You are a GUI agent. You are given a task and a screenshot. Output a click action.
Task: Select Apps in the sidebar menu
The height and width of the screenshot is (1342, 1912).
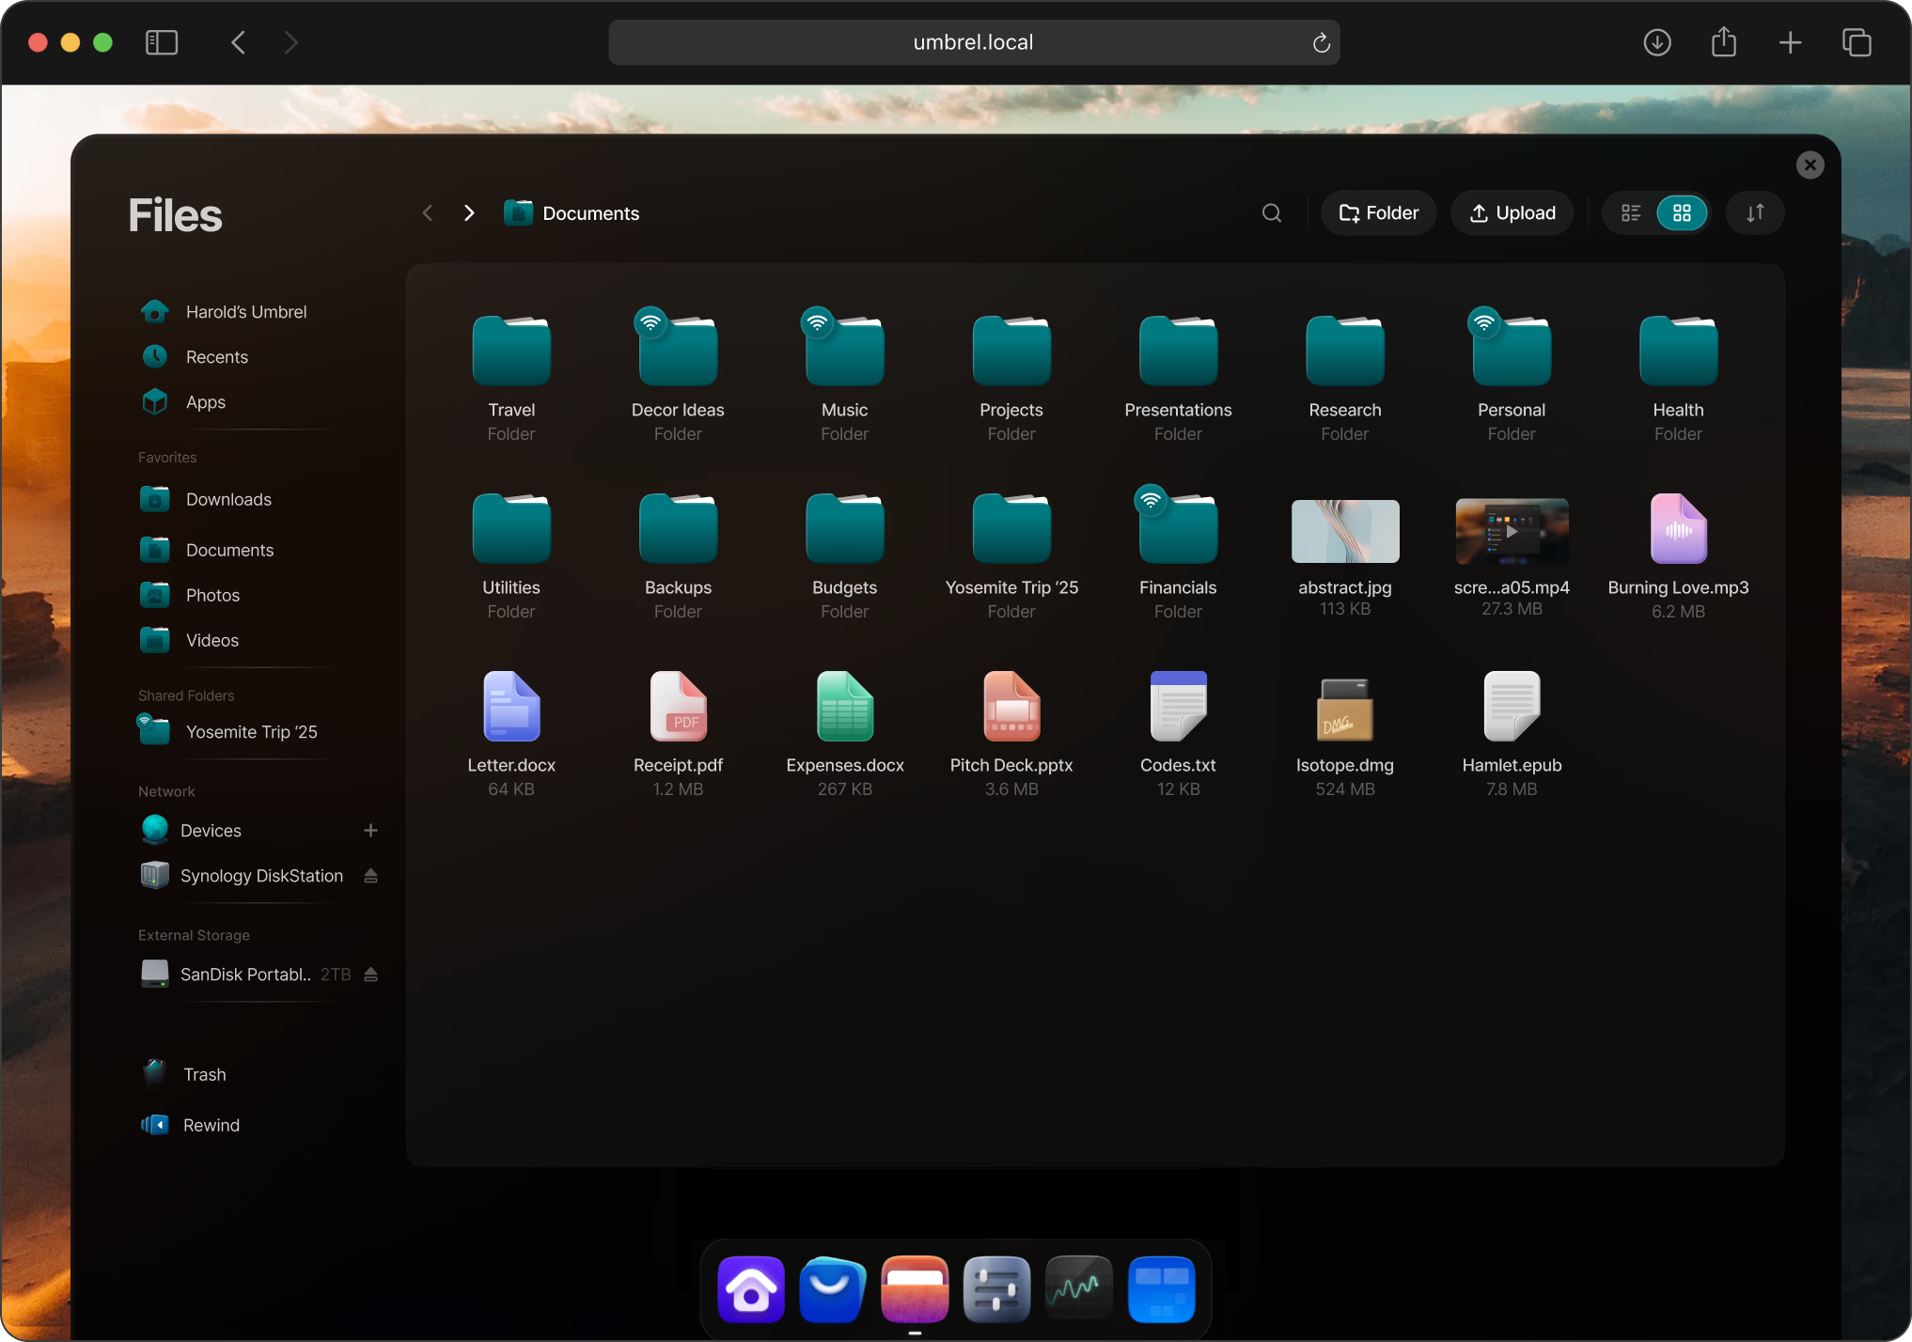pyautogui.click(x=204, y=401)
